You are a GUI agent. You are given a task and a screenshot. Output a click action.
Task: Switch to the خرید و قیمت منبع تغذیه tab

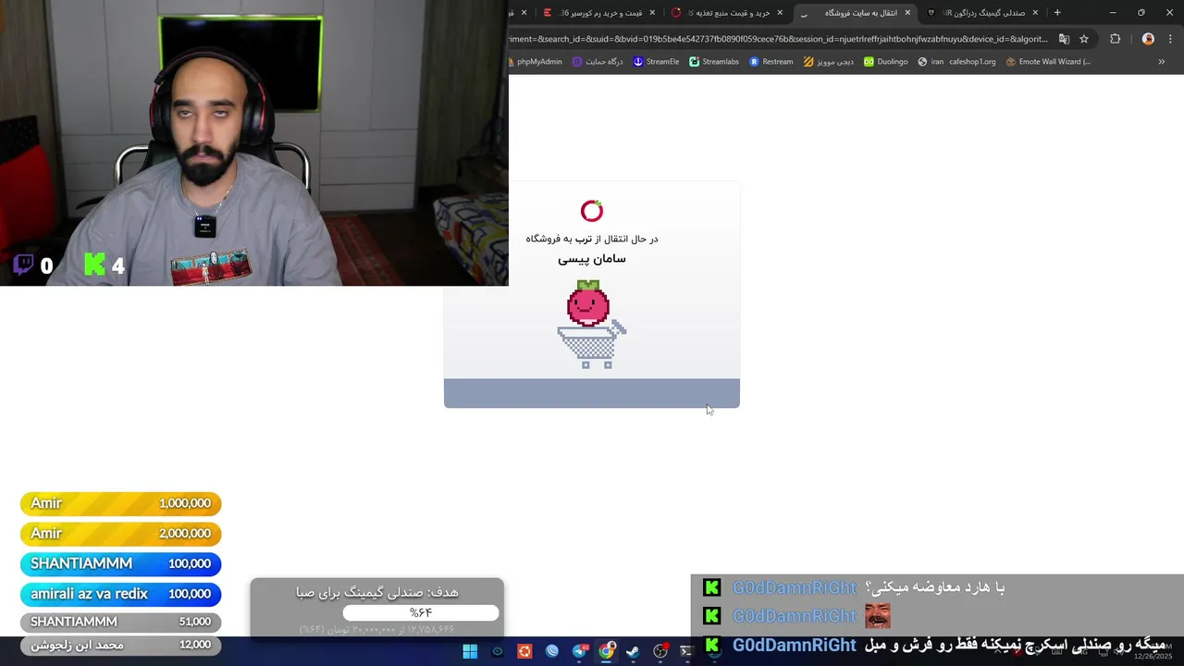pyautogui.click(x=727, y=13)
